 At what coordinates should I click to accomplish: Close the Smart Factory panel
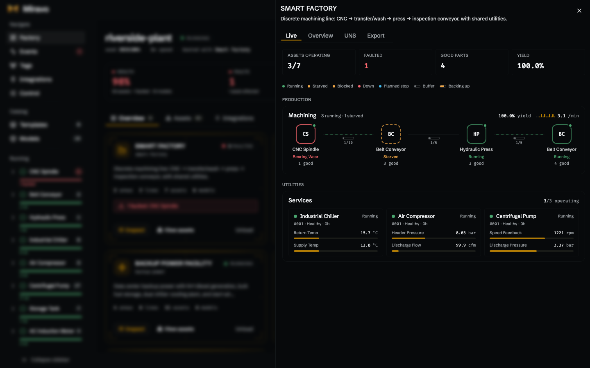tap(579, 11)
